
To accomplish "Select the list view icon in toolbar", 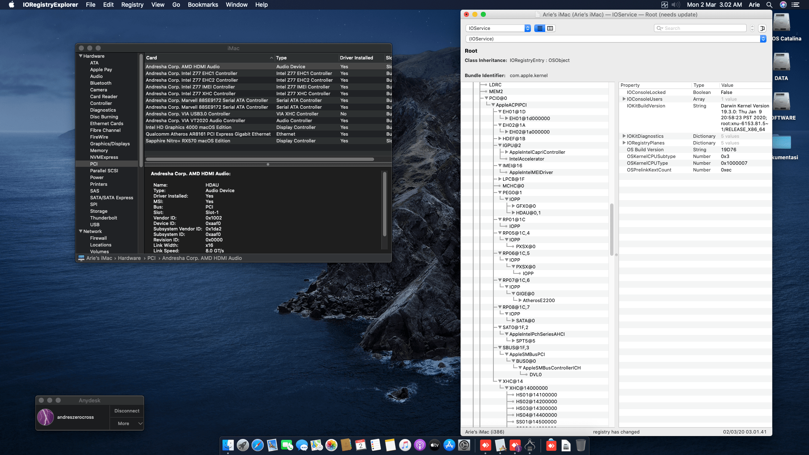I will (540, 28).
